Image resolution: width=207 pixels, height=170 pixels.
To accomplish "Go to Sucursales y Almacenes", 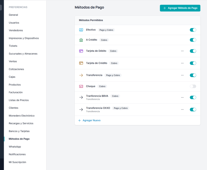I will pos(23,54).
